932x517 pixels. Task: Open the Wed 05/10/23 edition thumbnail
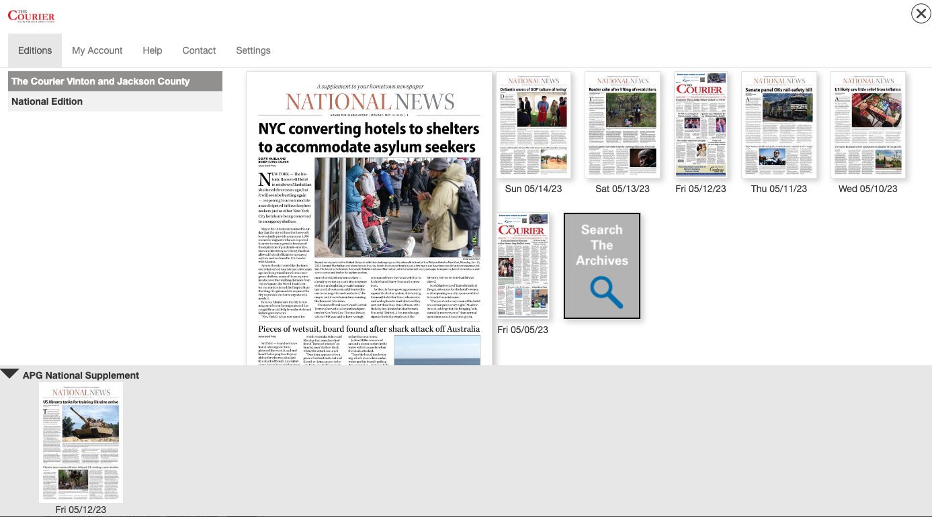click(867, 125)
